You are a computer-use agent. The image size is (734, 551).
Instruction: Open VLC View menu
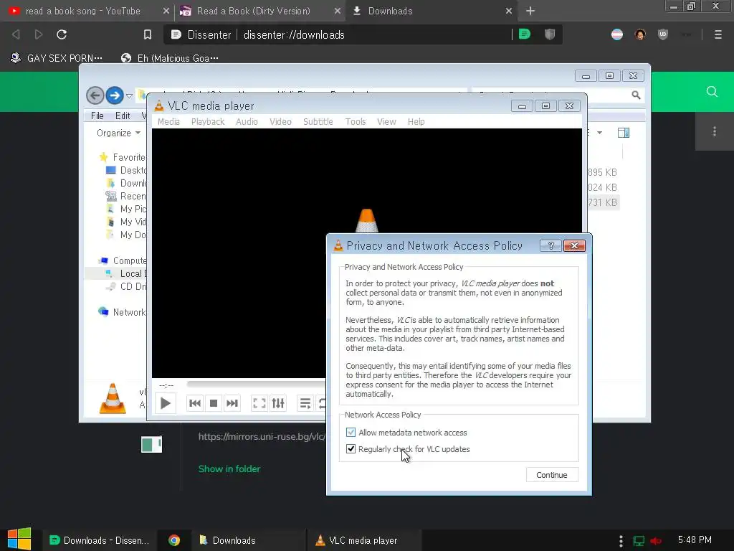pos(386,121)
